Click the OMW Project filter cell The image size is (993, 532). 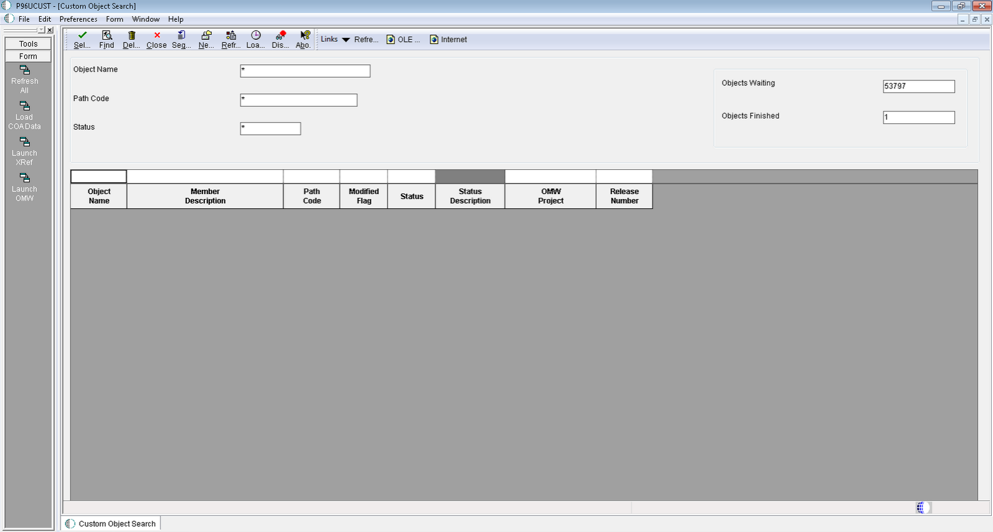coord(551,177)
